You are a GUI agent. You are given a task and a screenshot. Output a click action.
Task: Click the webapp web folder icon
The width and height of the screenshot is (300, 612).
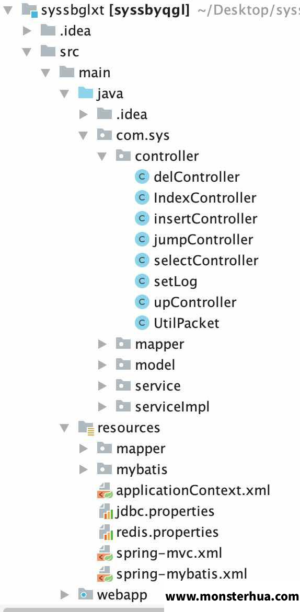(x=86, y=594)
